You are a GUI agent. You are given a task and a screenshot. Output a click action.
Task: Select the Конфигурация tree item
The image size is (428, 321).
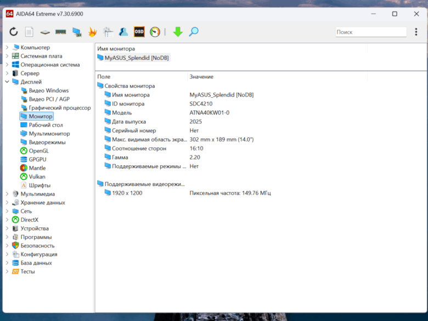[35, 255]
